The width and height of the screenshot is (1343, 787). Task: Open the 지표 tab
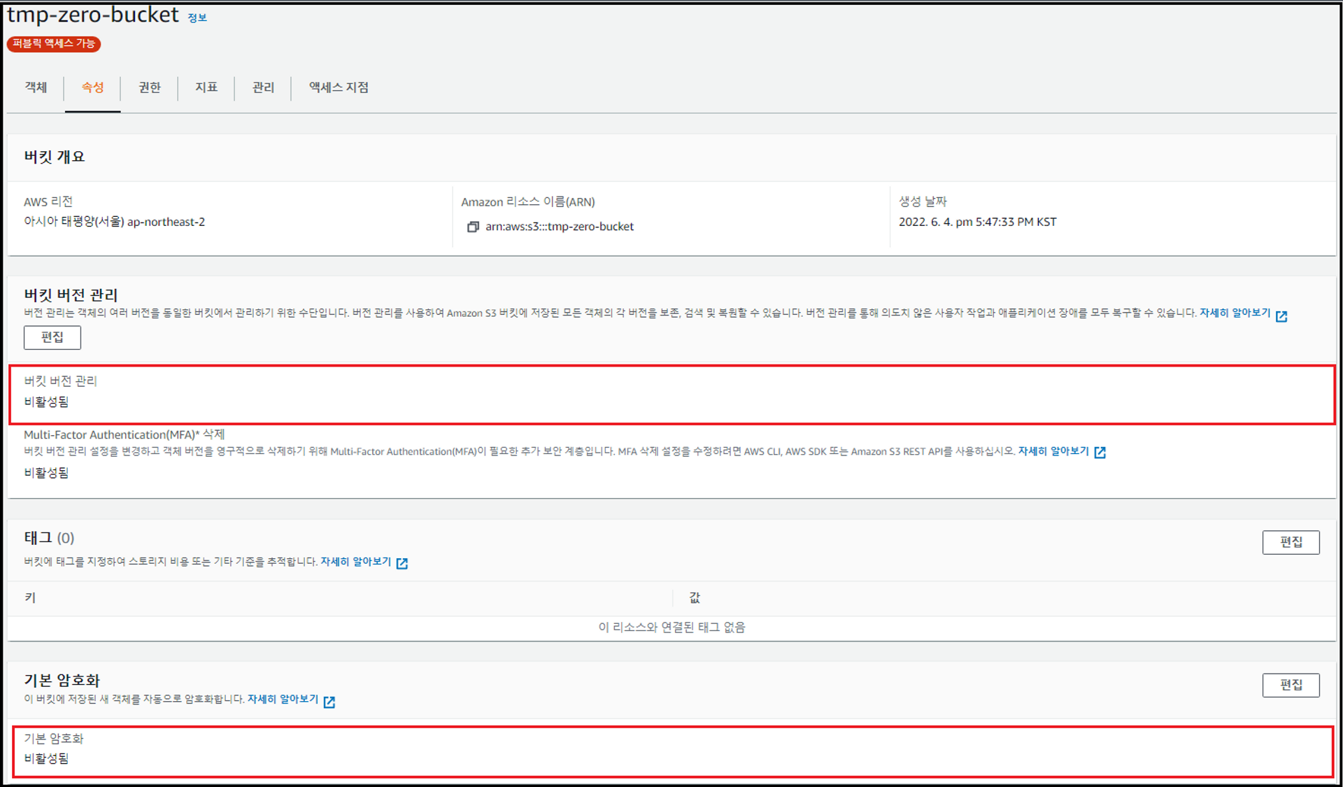tap(206, 87)
